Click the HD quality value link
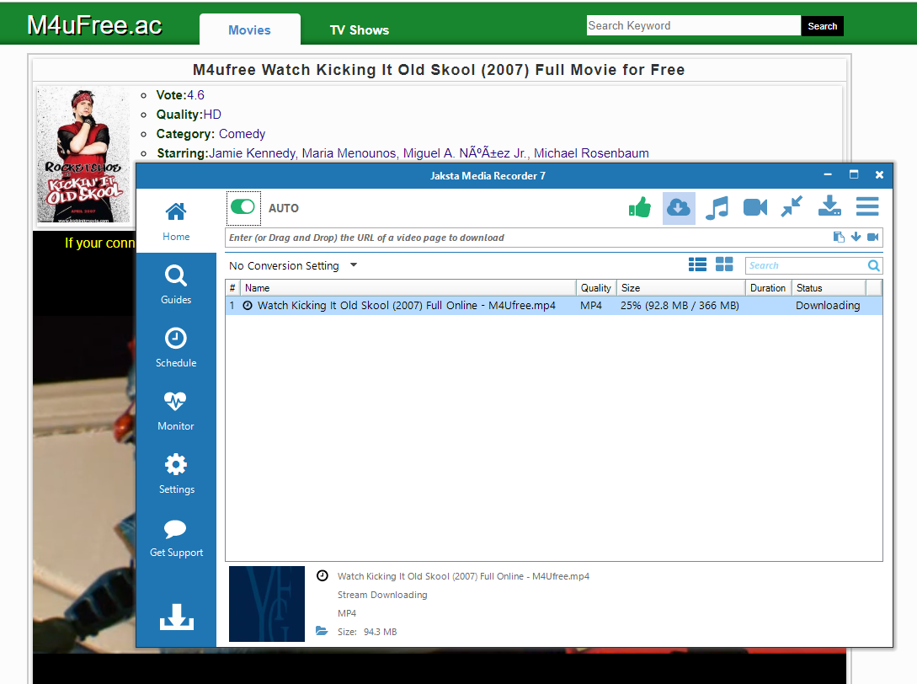 coord(212,115)
